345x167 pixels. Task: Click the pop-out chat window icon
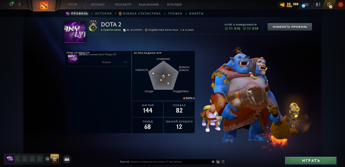pyautogui.click(x=218, y=162)
